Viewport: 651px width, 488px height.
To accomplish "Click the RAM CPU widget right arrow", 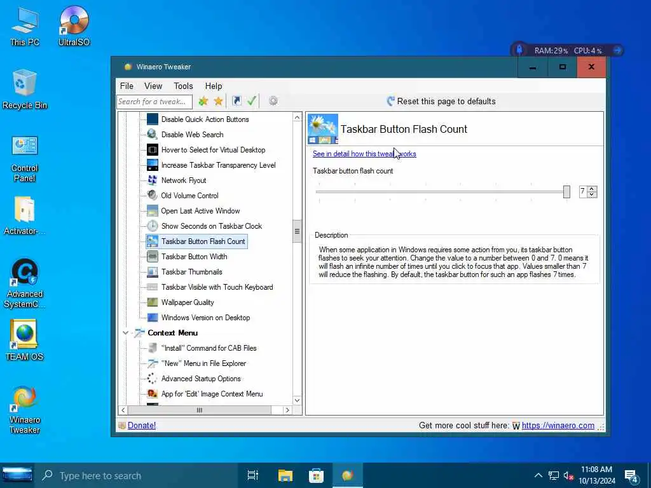I will (x=617, y=50).
